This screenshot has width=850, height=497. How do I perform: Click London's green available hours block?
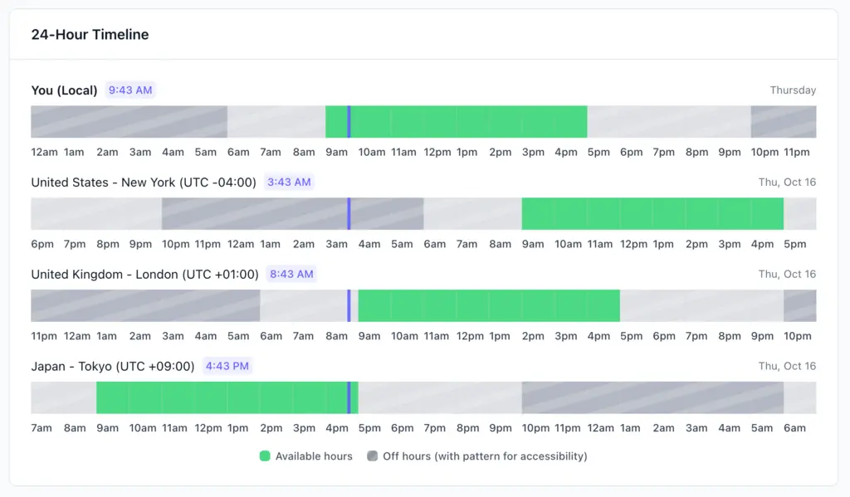click(x=490, y=306)
